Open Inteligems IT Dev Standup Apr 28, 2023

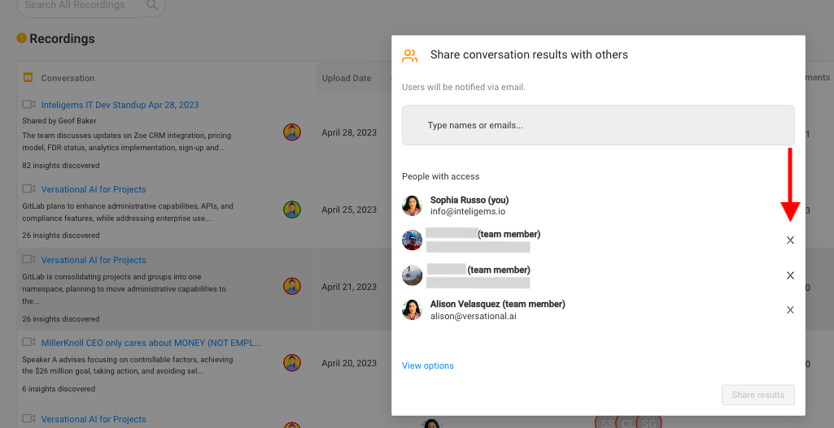(120, 105)
